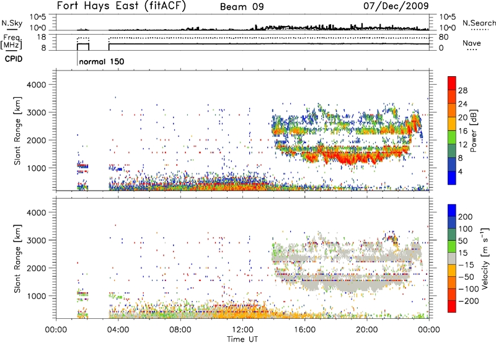Click the "3000" tick of the velocity panel

click(37, 240)
